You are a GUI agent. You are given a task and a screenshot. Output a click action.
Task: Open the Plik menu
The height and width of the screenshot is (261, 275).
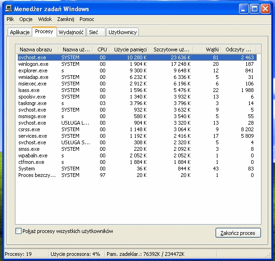[x=10, y=19]
